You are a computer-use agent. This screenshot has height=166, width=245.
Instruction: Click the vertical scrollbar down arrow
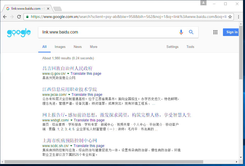pos(241,157)
